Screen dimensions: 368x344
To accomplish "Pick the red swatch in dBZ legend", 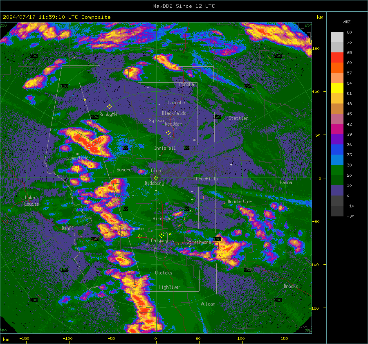I will click(337, 58).
